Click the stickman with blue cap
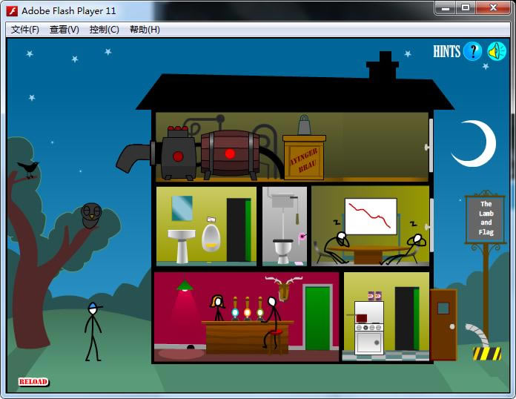Screen dimensions: 516x399 click(93, 331)
